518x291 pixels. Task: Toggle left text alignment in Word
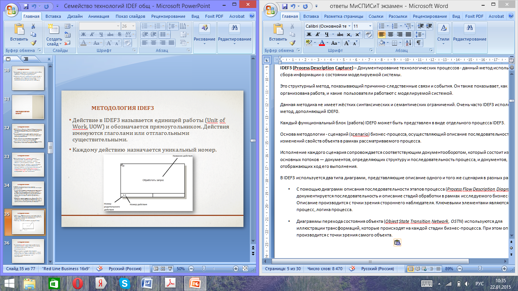coord(381,34)
